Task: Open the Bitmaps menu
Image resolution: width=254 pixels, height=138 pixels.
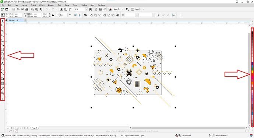Action: pos(51,5)
